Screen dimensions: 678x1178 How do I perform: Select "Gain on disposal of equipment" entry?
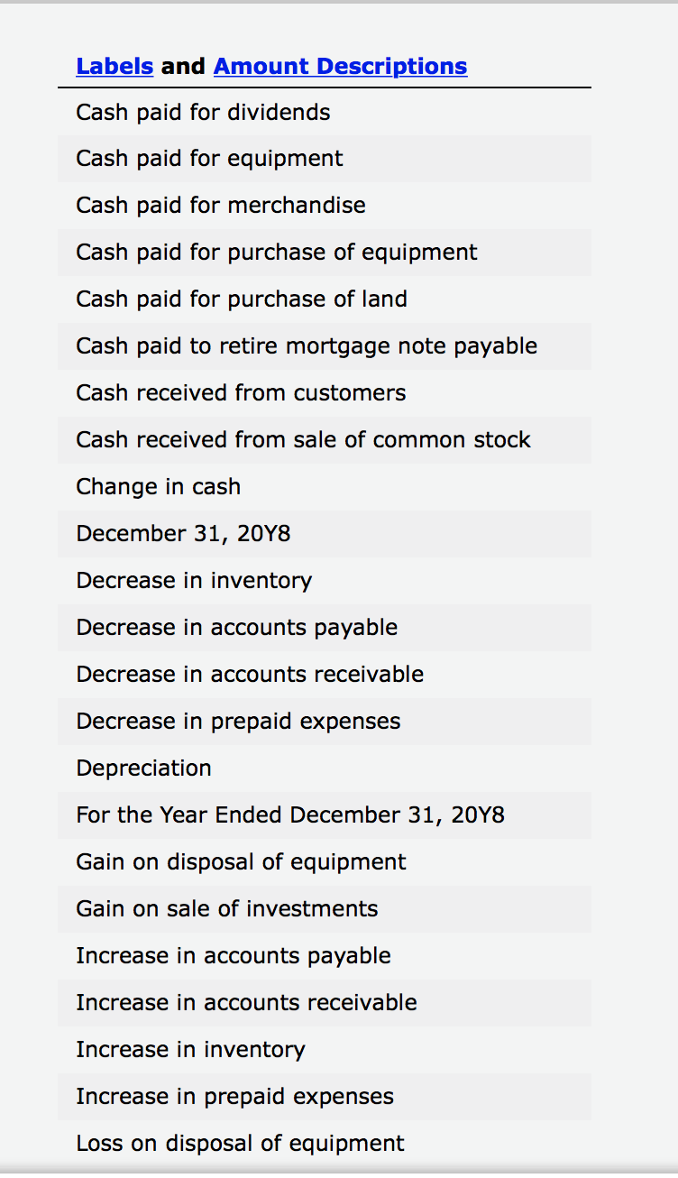click(x=241, y=861)
